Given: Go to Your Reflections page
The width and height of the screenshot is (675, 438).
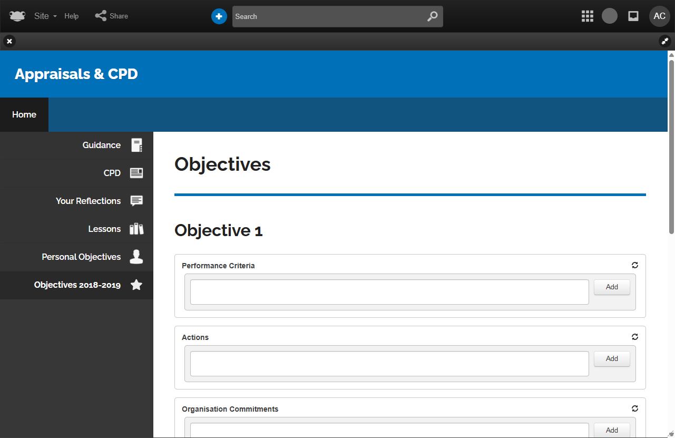Looking at the screenshot, I should pyautogui.click(x=88, y=201).
